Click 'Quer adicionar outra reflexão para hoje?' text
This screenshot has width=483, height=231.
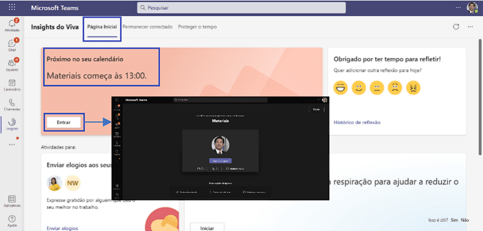pos(378,70)
